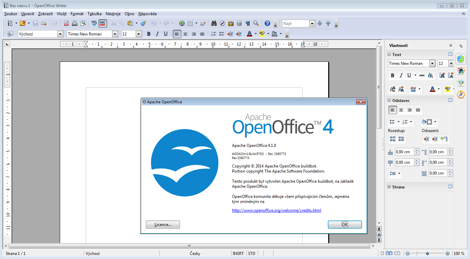Screen dimensions: 470x259
Task: Toggle Strikethrough in sidebar Text panel
Action: (422, 75)
